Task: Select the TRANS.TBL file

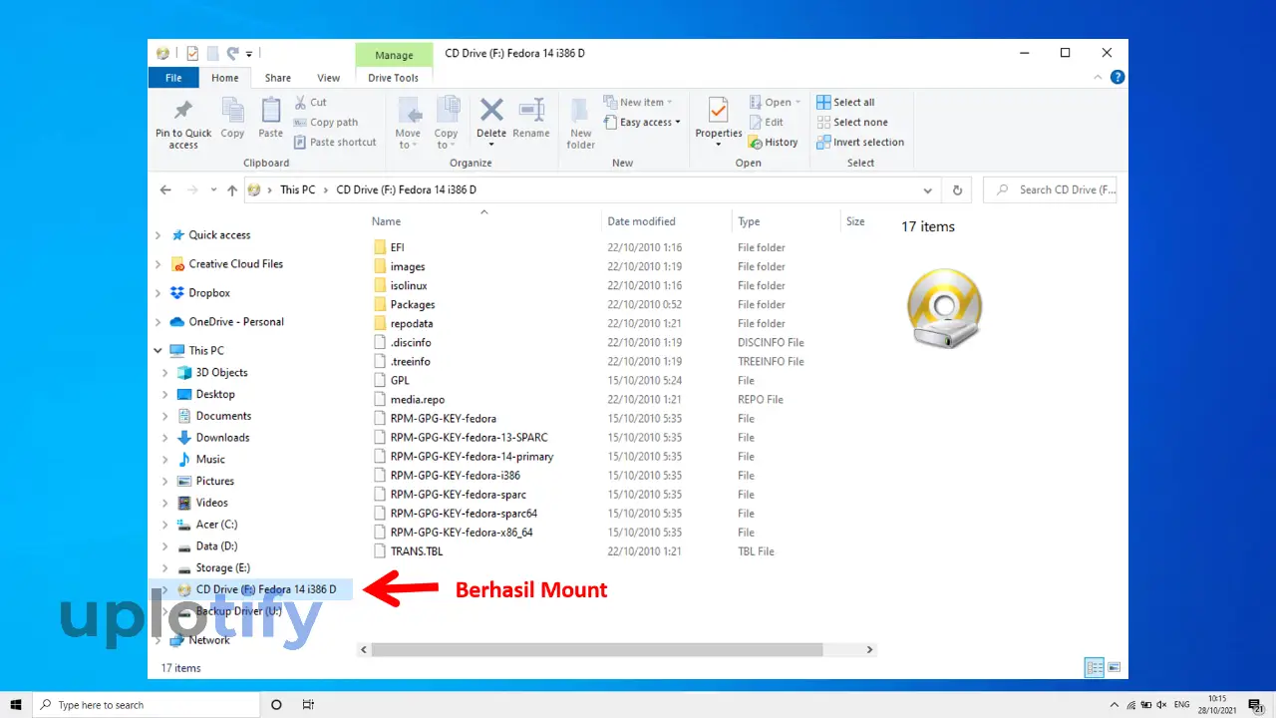Action: [417, 550]
